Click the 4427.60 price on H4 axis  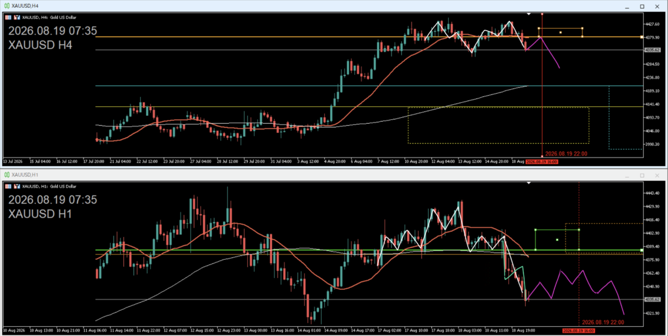652,24
